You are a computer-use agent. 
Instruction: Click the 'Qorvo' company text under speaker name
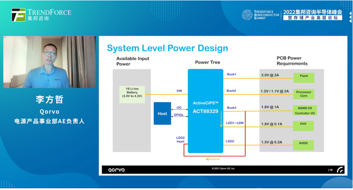[x=49, y=111]
